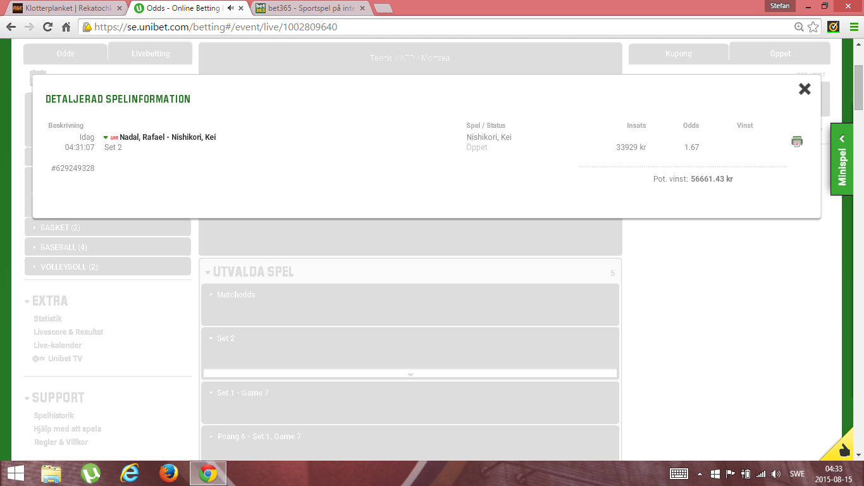Print the bet slip with printer icon
The image size is (864, 486).
(797, 142)
